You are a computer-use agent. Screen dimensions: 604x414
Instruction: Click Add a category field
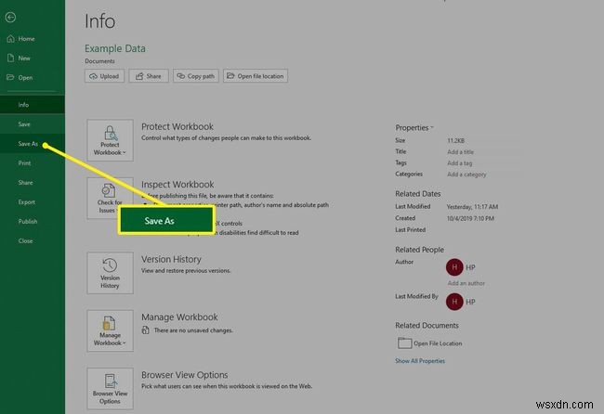[466, 175]
